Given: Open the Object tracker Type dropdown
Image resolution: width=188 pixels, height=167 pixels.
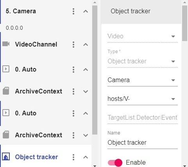Looking at the screenshot, I should (x=143, y=61).
